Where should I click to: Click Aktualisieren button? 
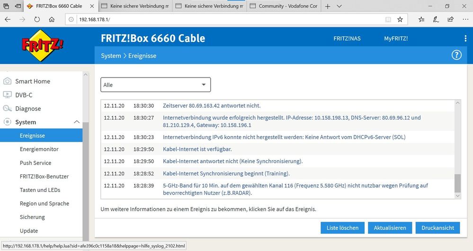click(390, 228)
